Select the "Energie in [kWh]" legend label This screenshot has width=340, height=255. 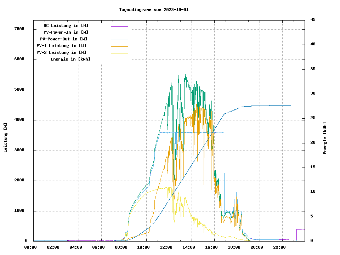click(70, 59)
